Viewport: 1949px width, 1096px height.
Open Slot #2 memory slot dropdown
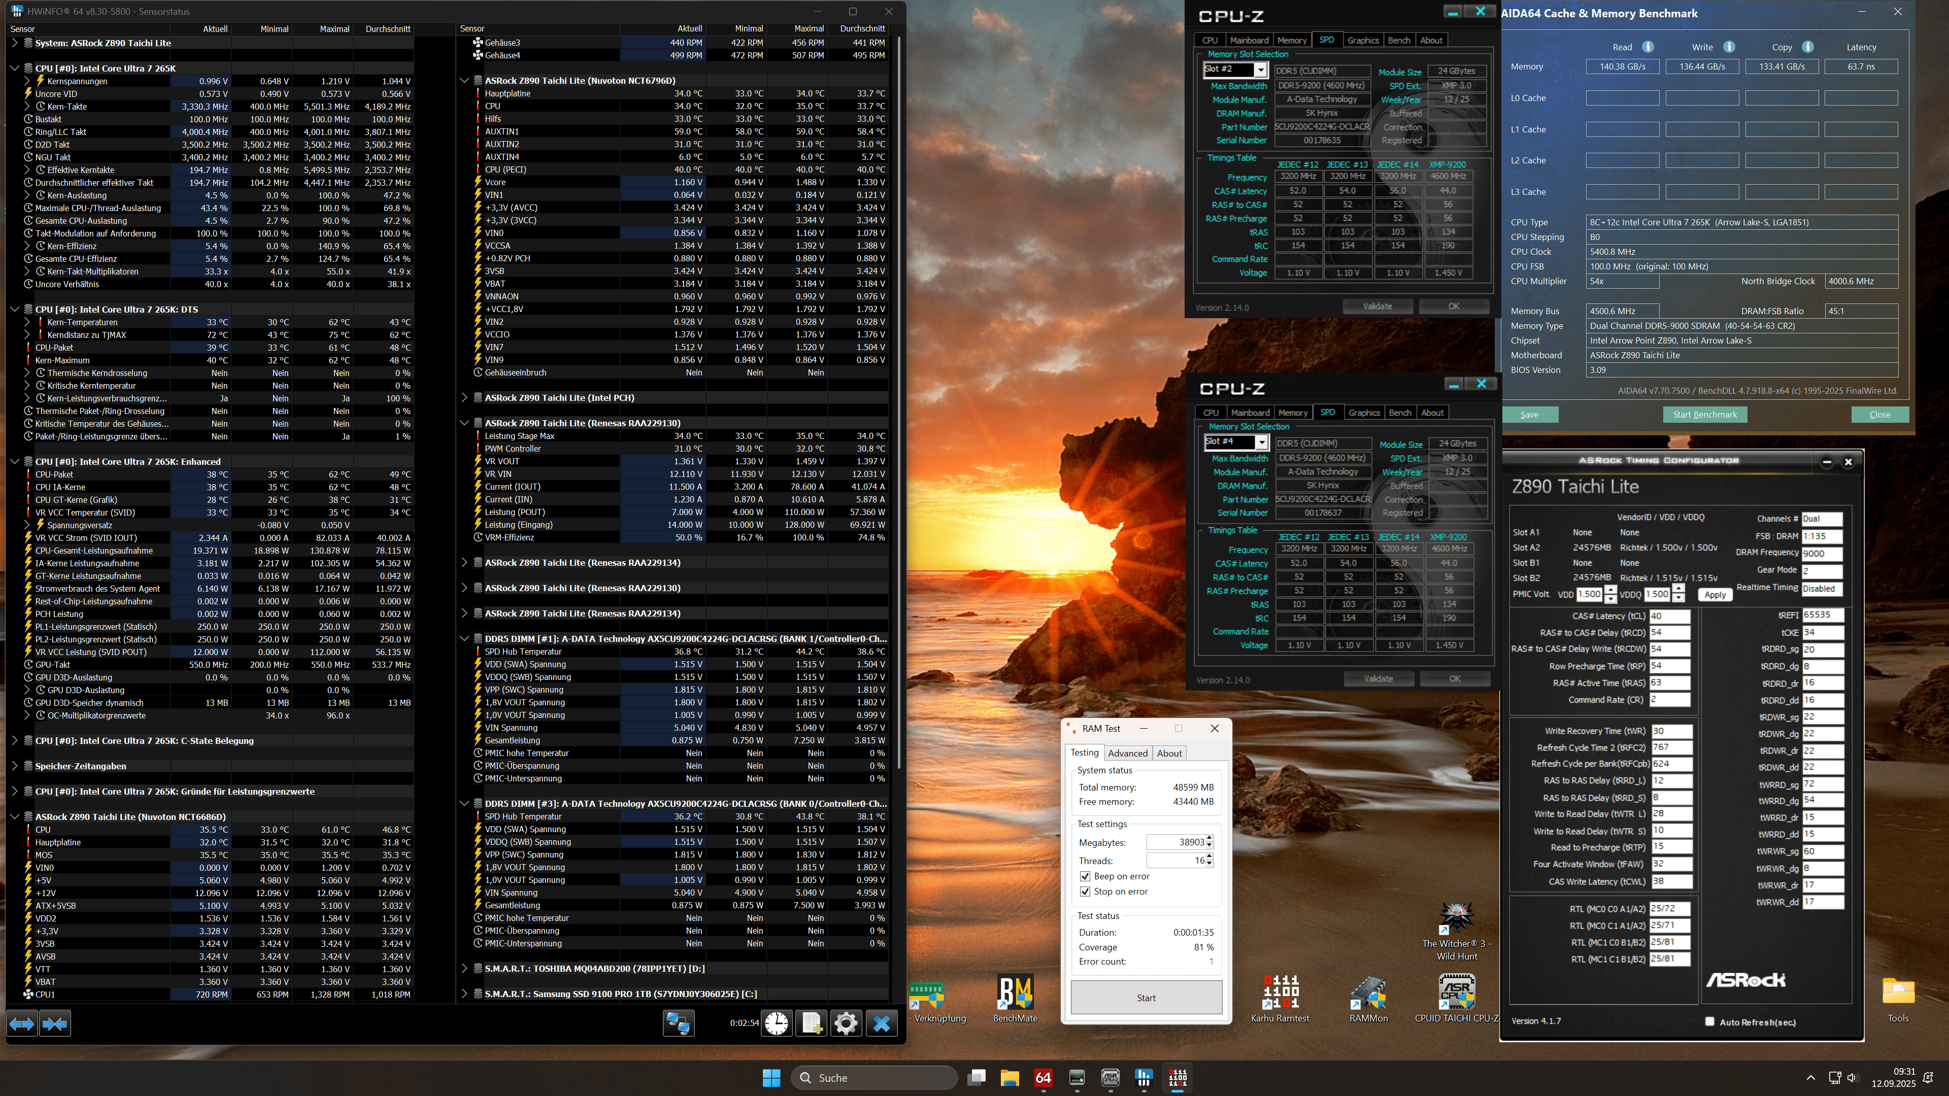[1260, 70]
